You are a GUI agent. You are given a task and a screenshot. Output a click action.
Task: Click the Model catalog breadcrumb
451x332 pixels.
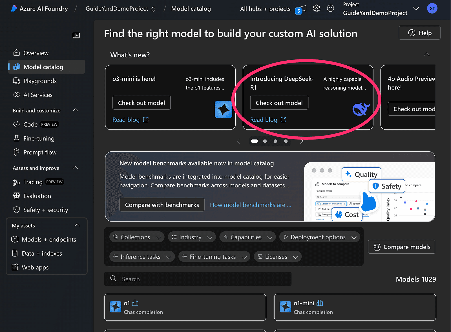click(191, 9)
